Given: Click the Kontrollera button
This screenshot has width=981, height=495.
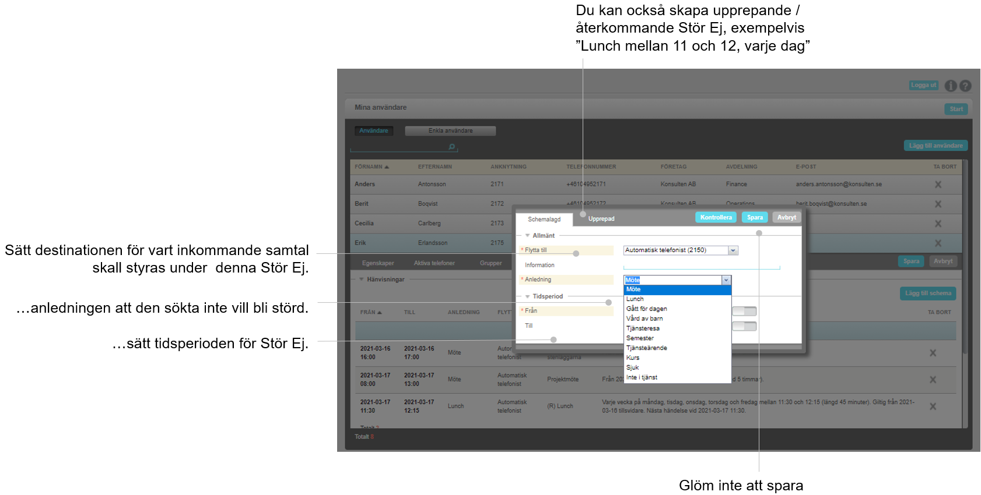Looking at the screenshot, I should 716,218.
